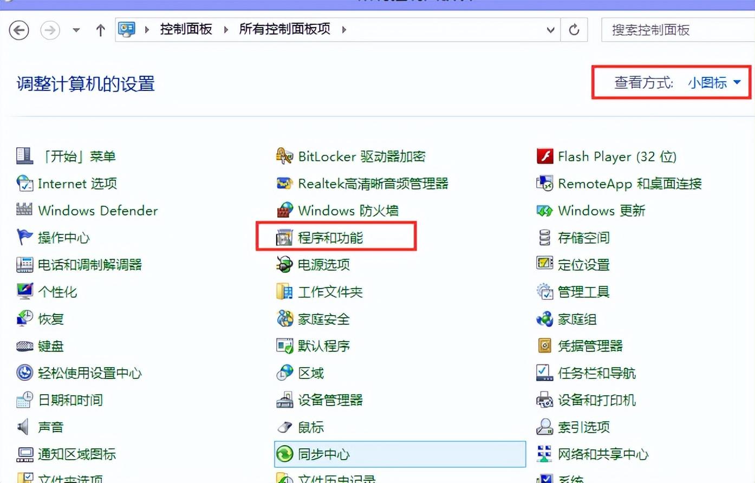Open 日期和时间 icon
This screenshot has height=483, width=755.
(x=24, y=400)
